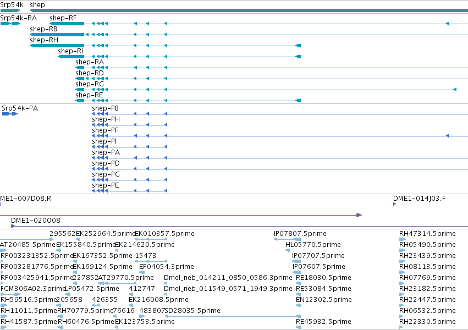This screenshot has width=468, height=330.
Task: Click the shep gene label
Action: point(37,5)
